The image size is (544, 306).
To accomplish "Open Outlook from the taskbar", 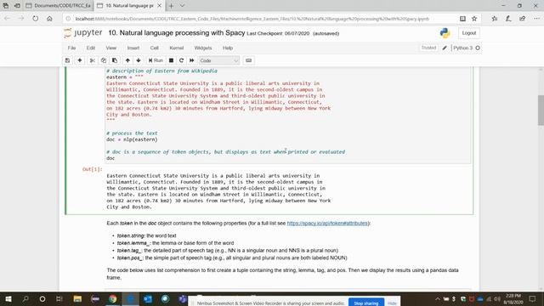I will (148, 298).
